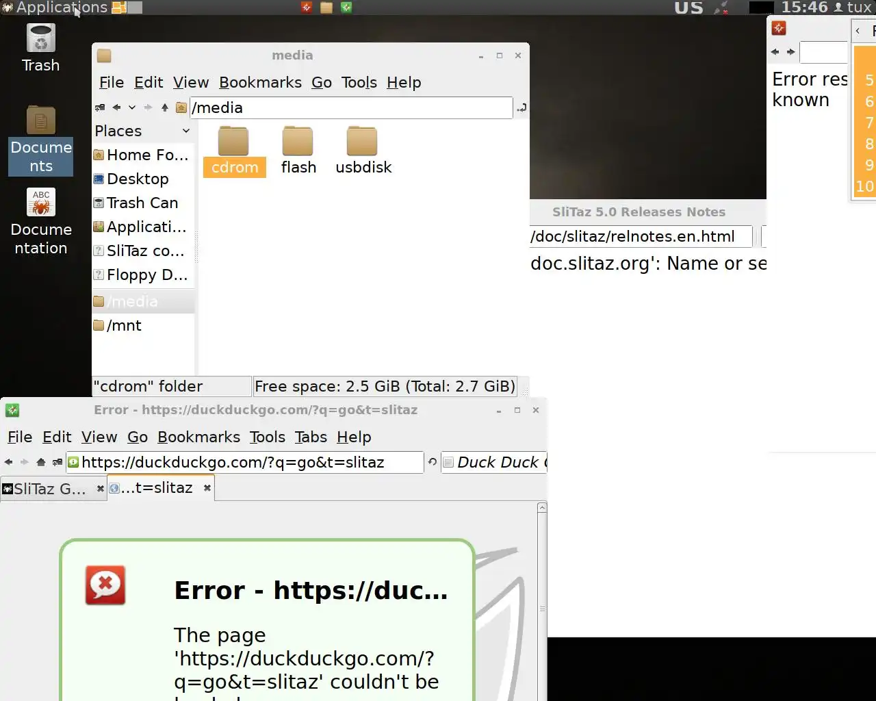Open Help menu in media file manager
This screenshot has width=876, height=701.
click(x=404, y=83)
